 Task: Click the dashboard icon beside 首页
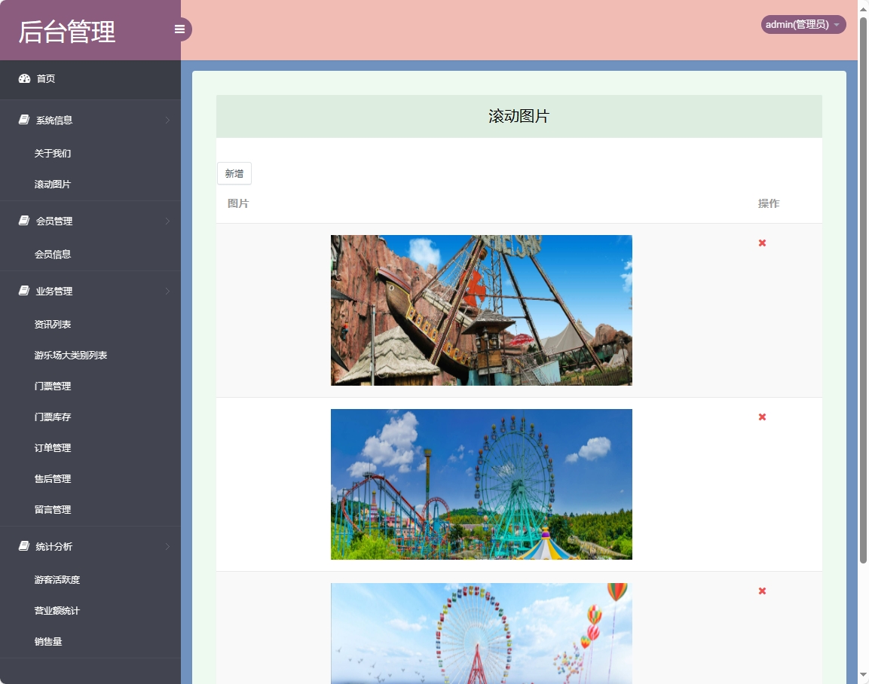tap(24, 78)
